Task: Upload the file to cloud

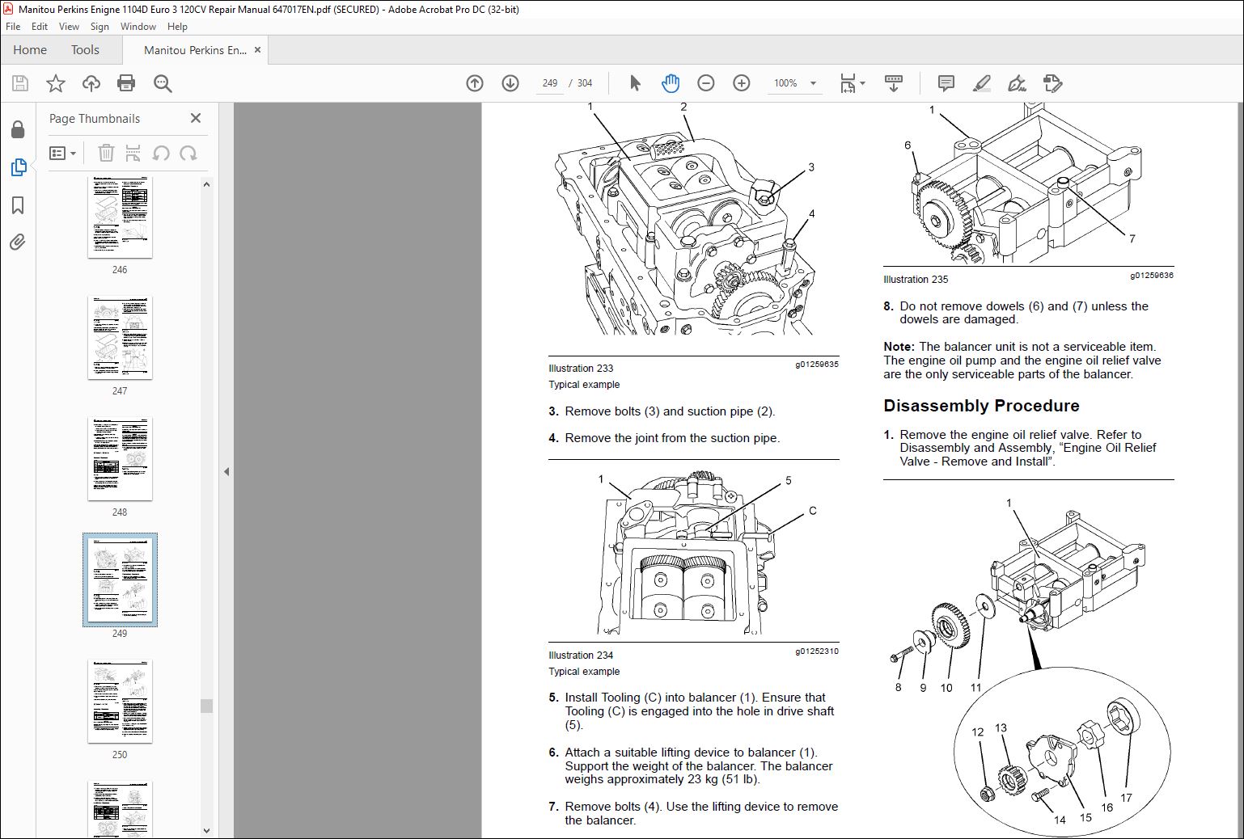Action: pyautogui.click(x=91, y=83)
